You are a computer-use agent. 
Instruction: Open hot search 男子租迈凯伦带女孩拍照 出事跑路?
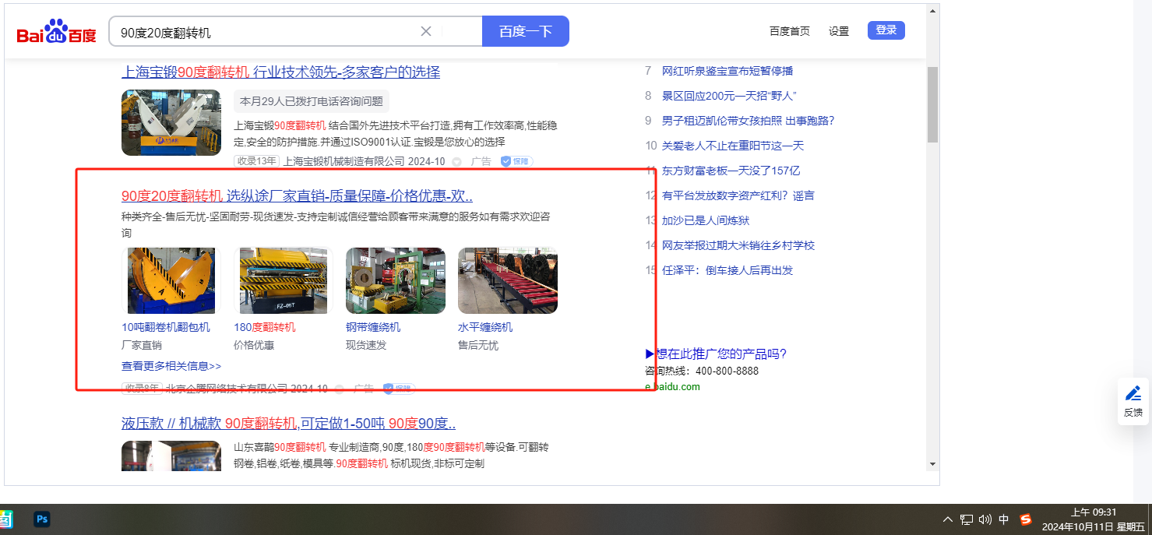749,121
